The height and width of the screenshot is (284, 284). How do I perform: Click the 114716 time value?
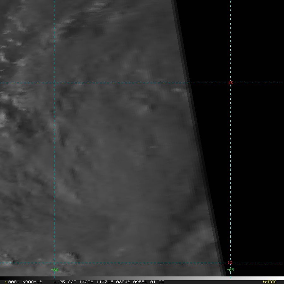tap(105, 282)
